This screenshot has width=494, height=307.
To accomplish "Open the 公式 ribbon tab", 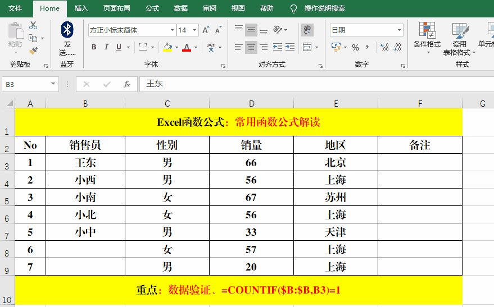I will (x=152, y=8).
